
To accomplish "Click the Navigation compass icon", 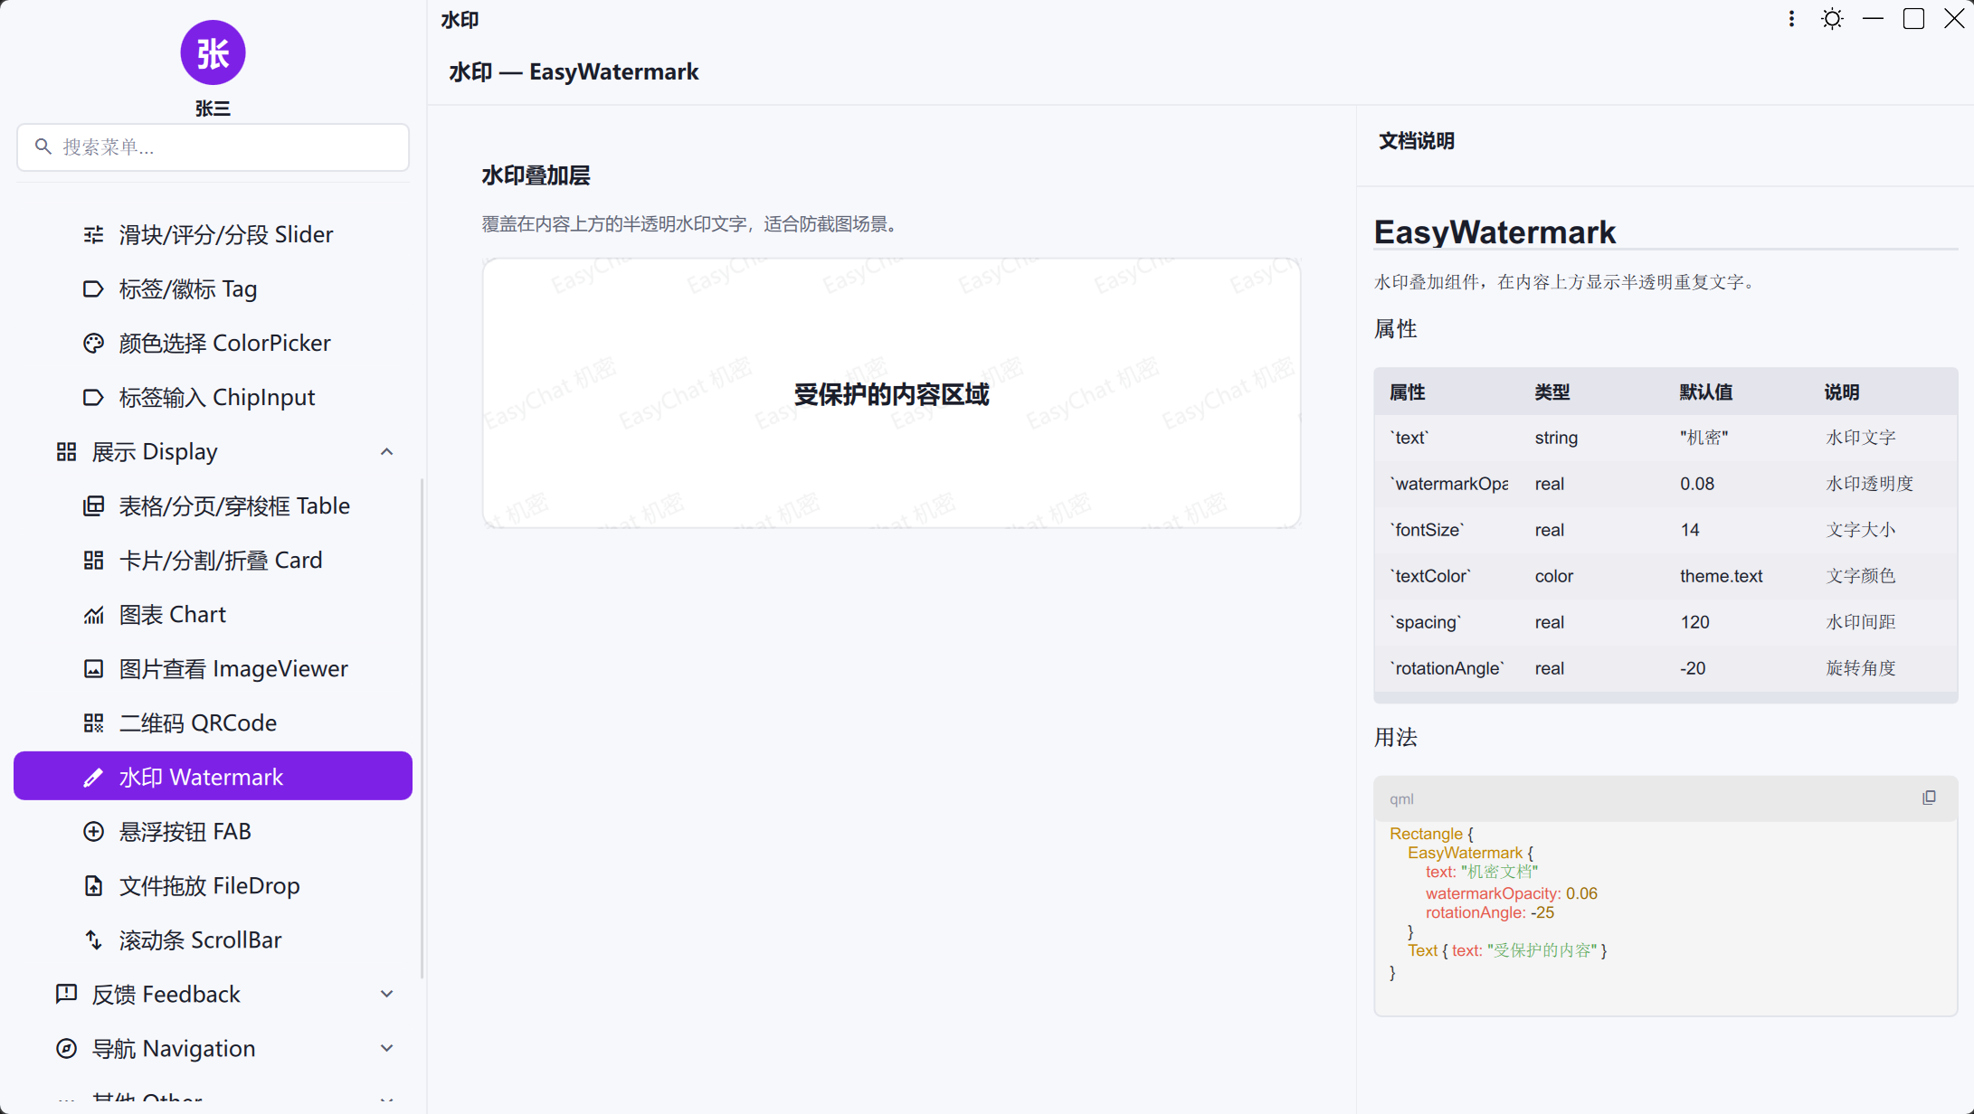I will (x=66, y=1049).
